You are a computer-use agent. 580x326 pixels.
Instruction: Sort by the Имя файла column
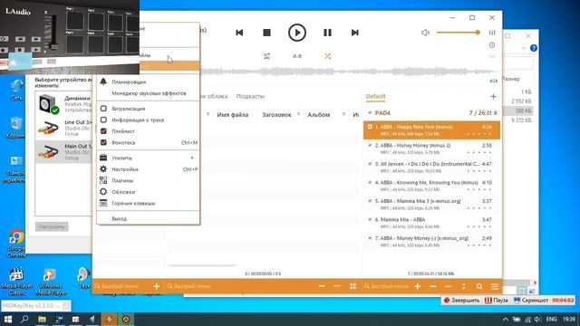[x=233, y=115]
